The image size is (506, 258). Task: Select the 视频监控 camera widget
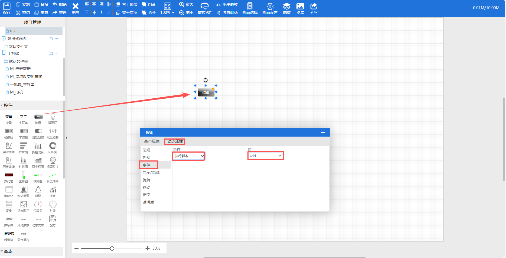[x=53, y=161]
